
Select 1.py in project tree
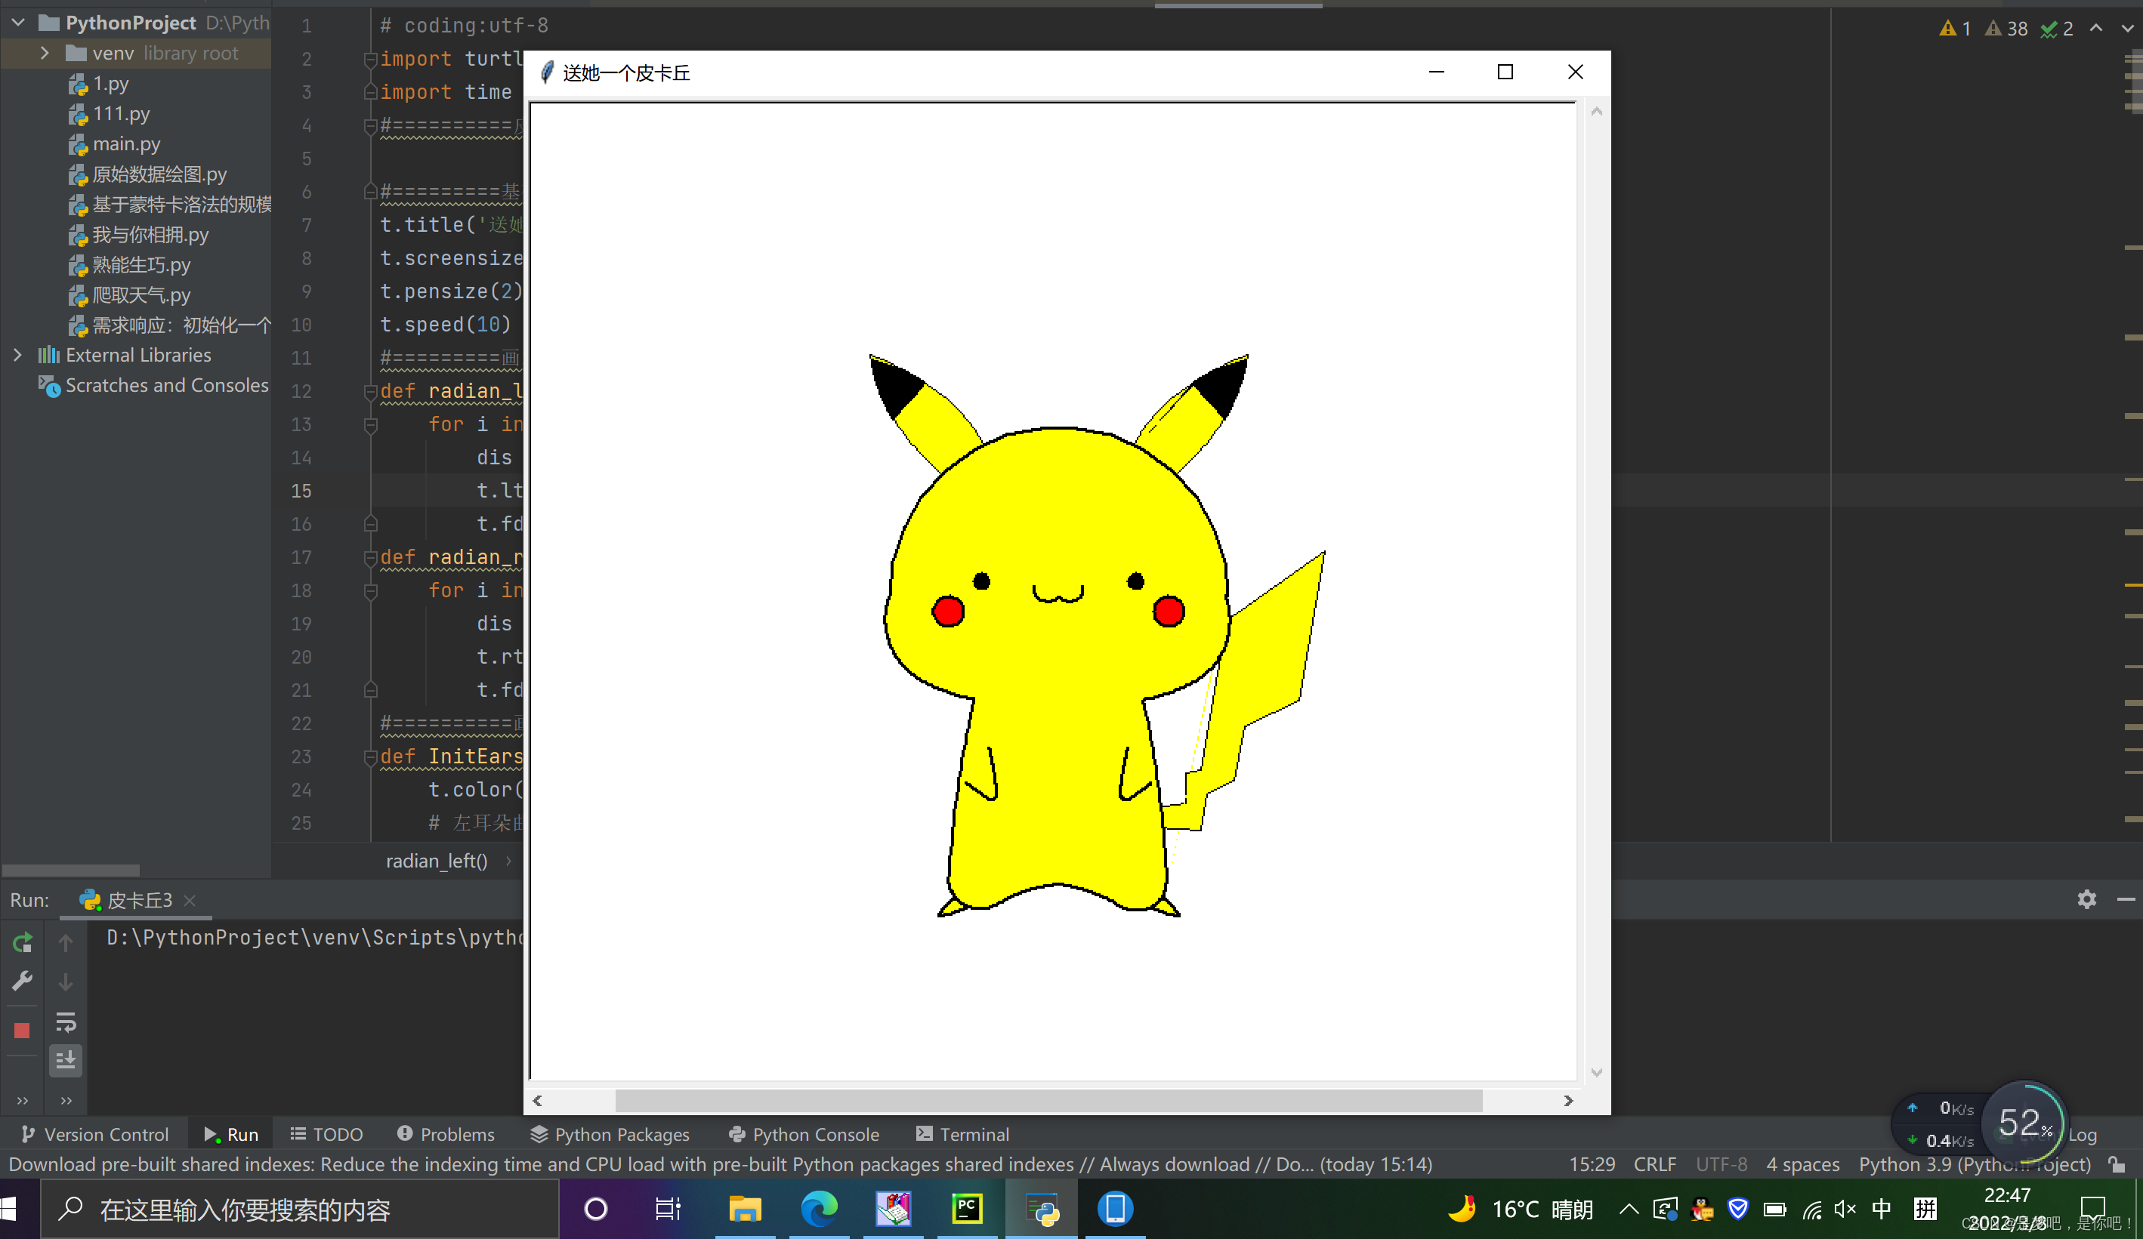pos(110,83)
